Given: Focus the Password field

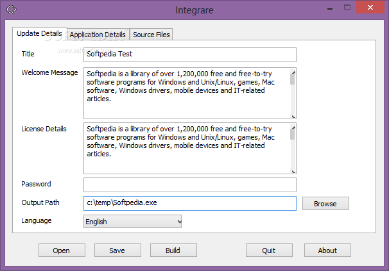Looking at the screenshot, I should pos(190,185).
